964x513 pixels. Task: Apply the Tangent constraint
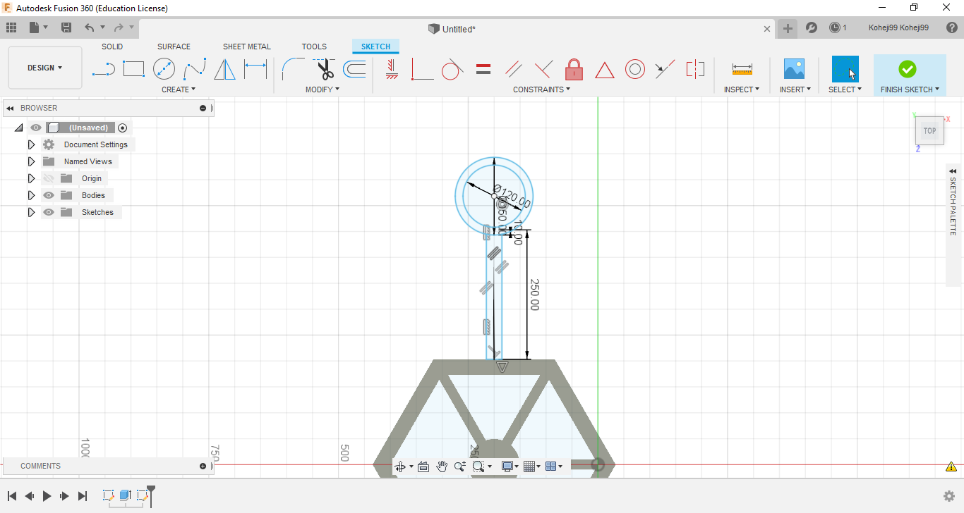452,69
